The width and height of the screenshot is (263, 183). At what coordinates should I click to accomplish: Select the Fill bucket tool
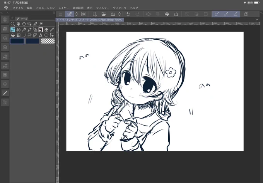pyautogui.click(x=13, y=35)
